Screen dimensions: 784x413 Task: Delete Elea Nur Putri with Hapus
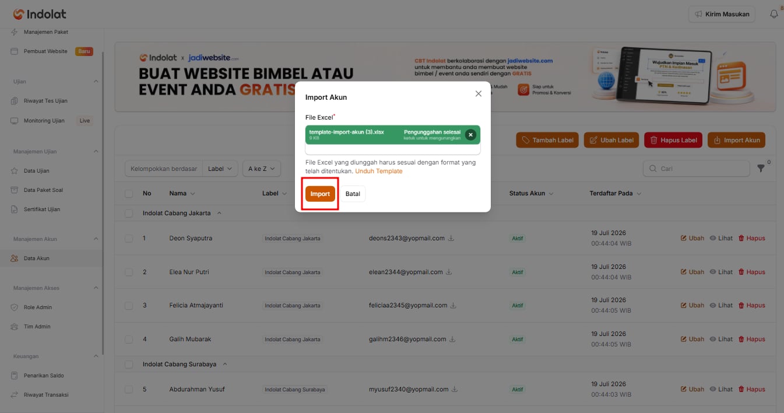[x=751, y=272]
